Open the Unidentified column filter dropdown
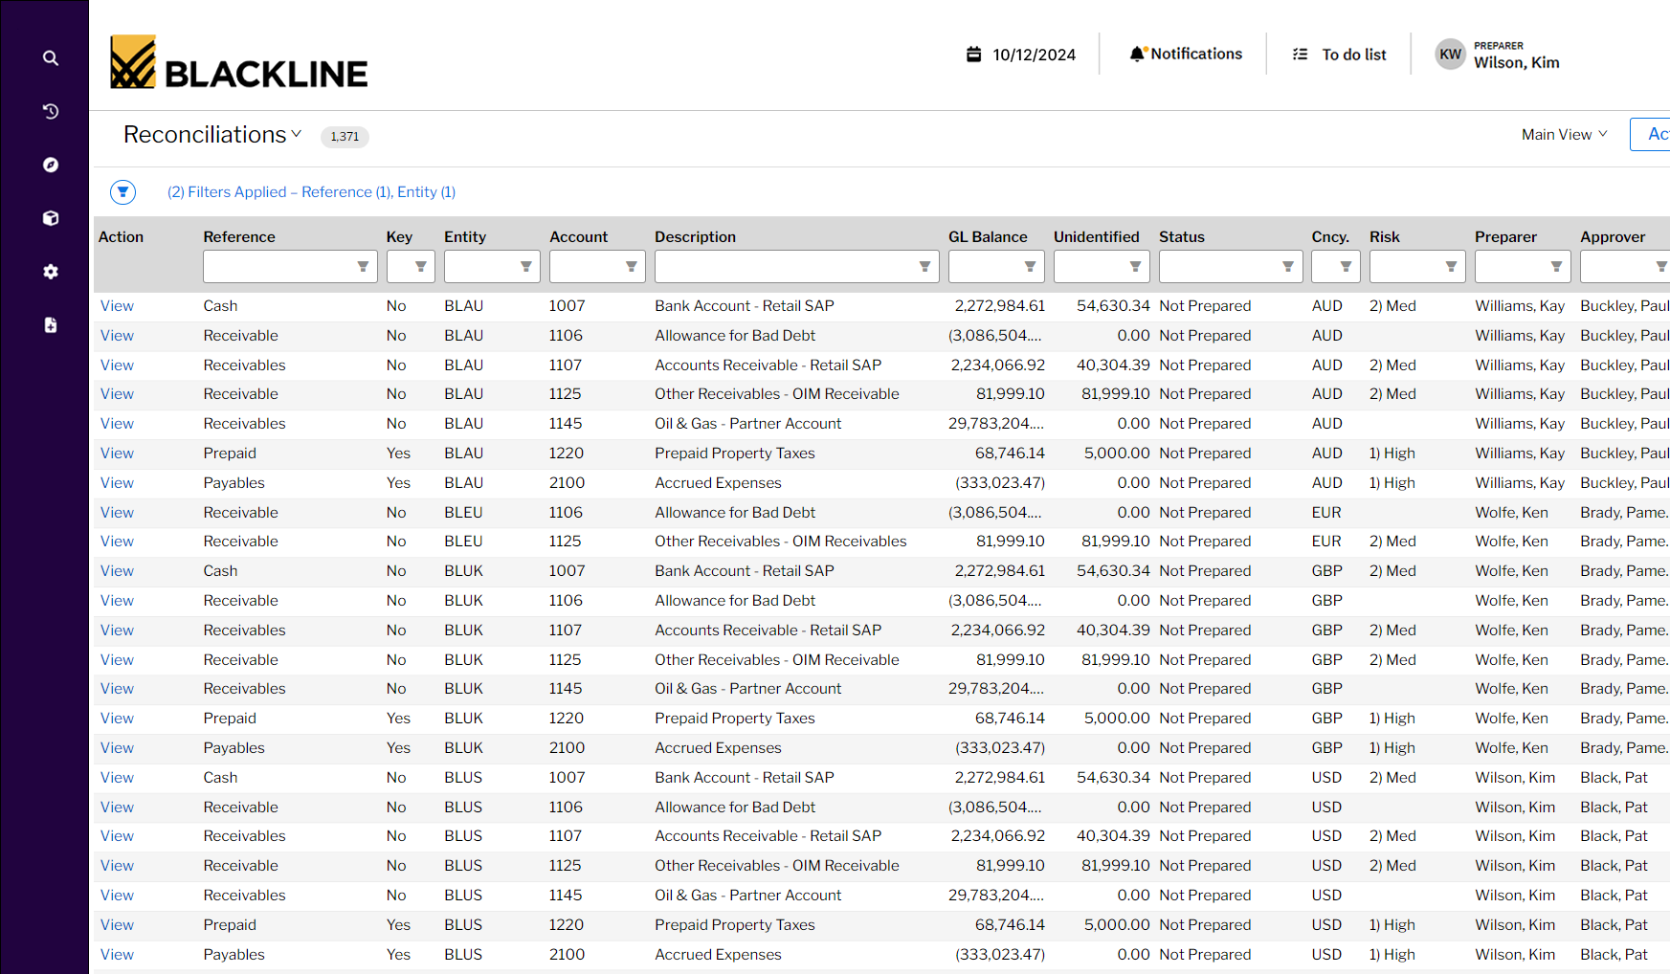 coord(1135,267)
